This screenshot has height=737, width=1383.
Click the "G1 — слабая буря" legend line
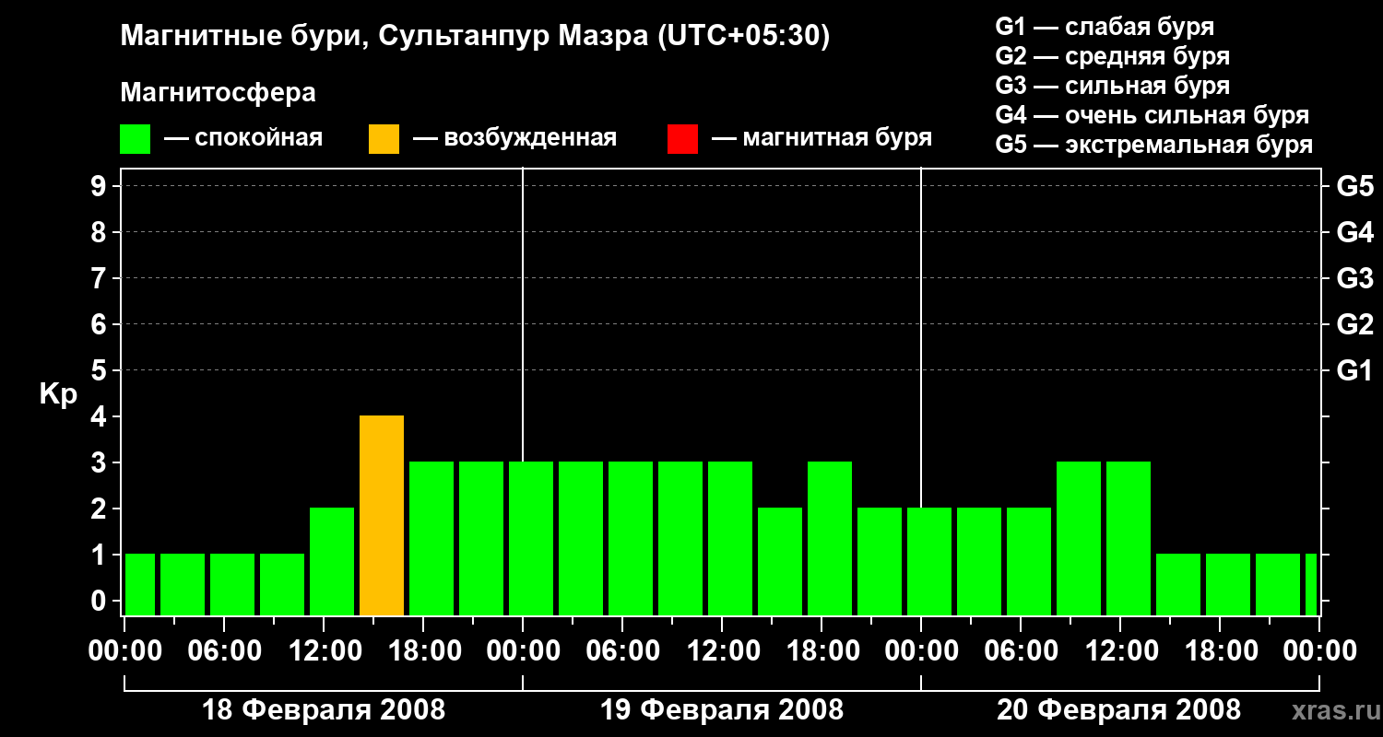tap(1105, 26)
